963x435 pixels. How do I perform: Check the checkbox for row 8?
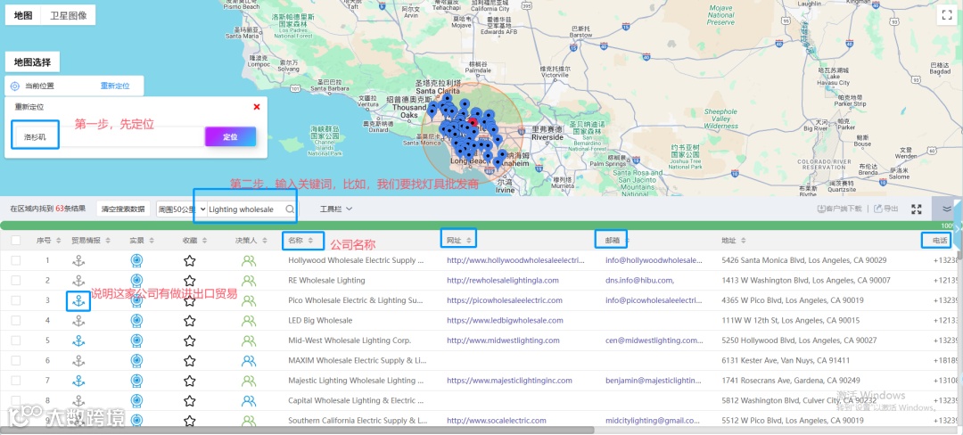click(16, 400)
